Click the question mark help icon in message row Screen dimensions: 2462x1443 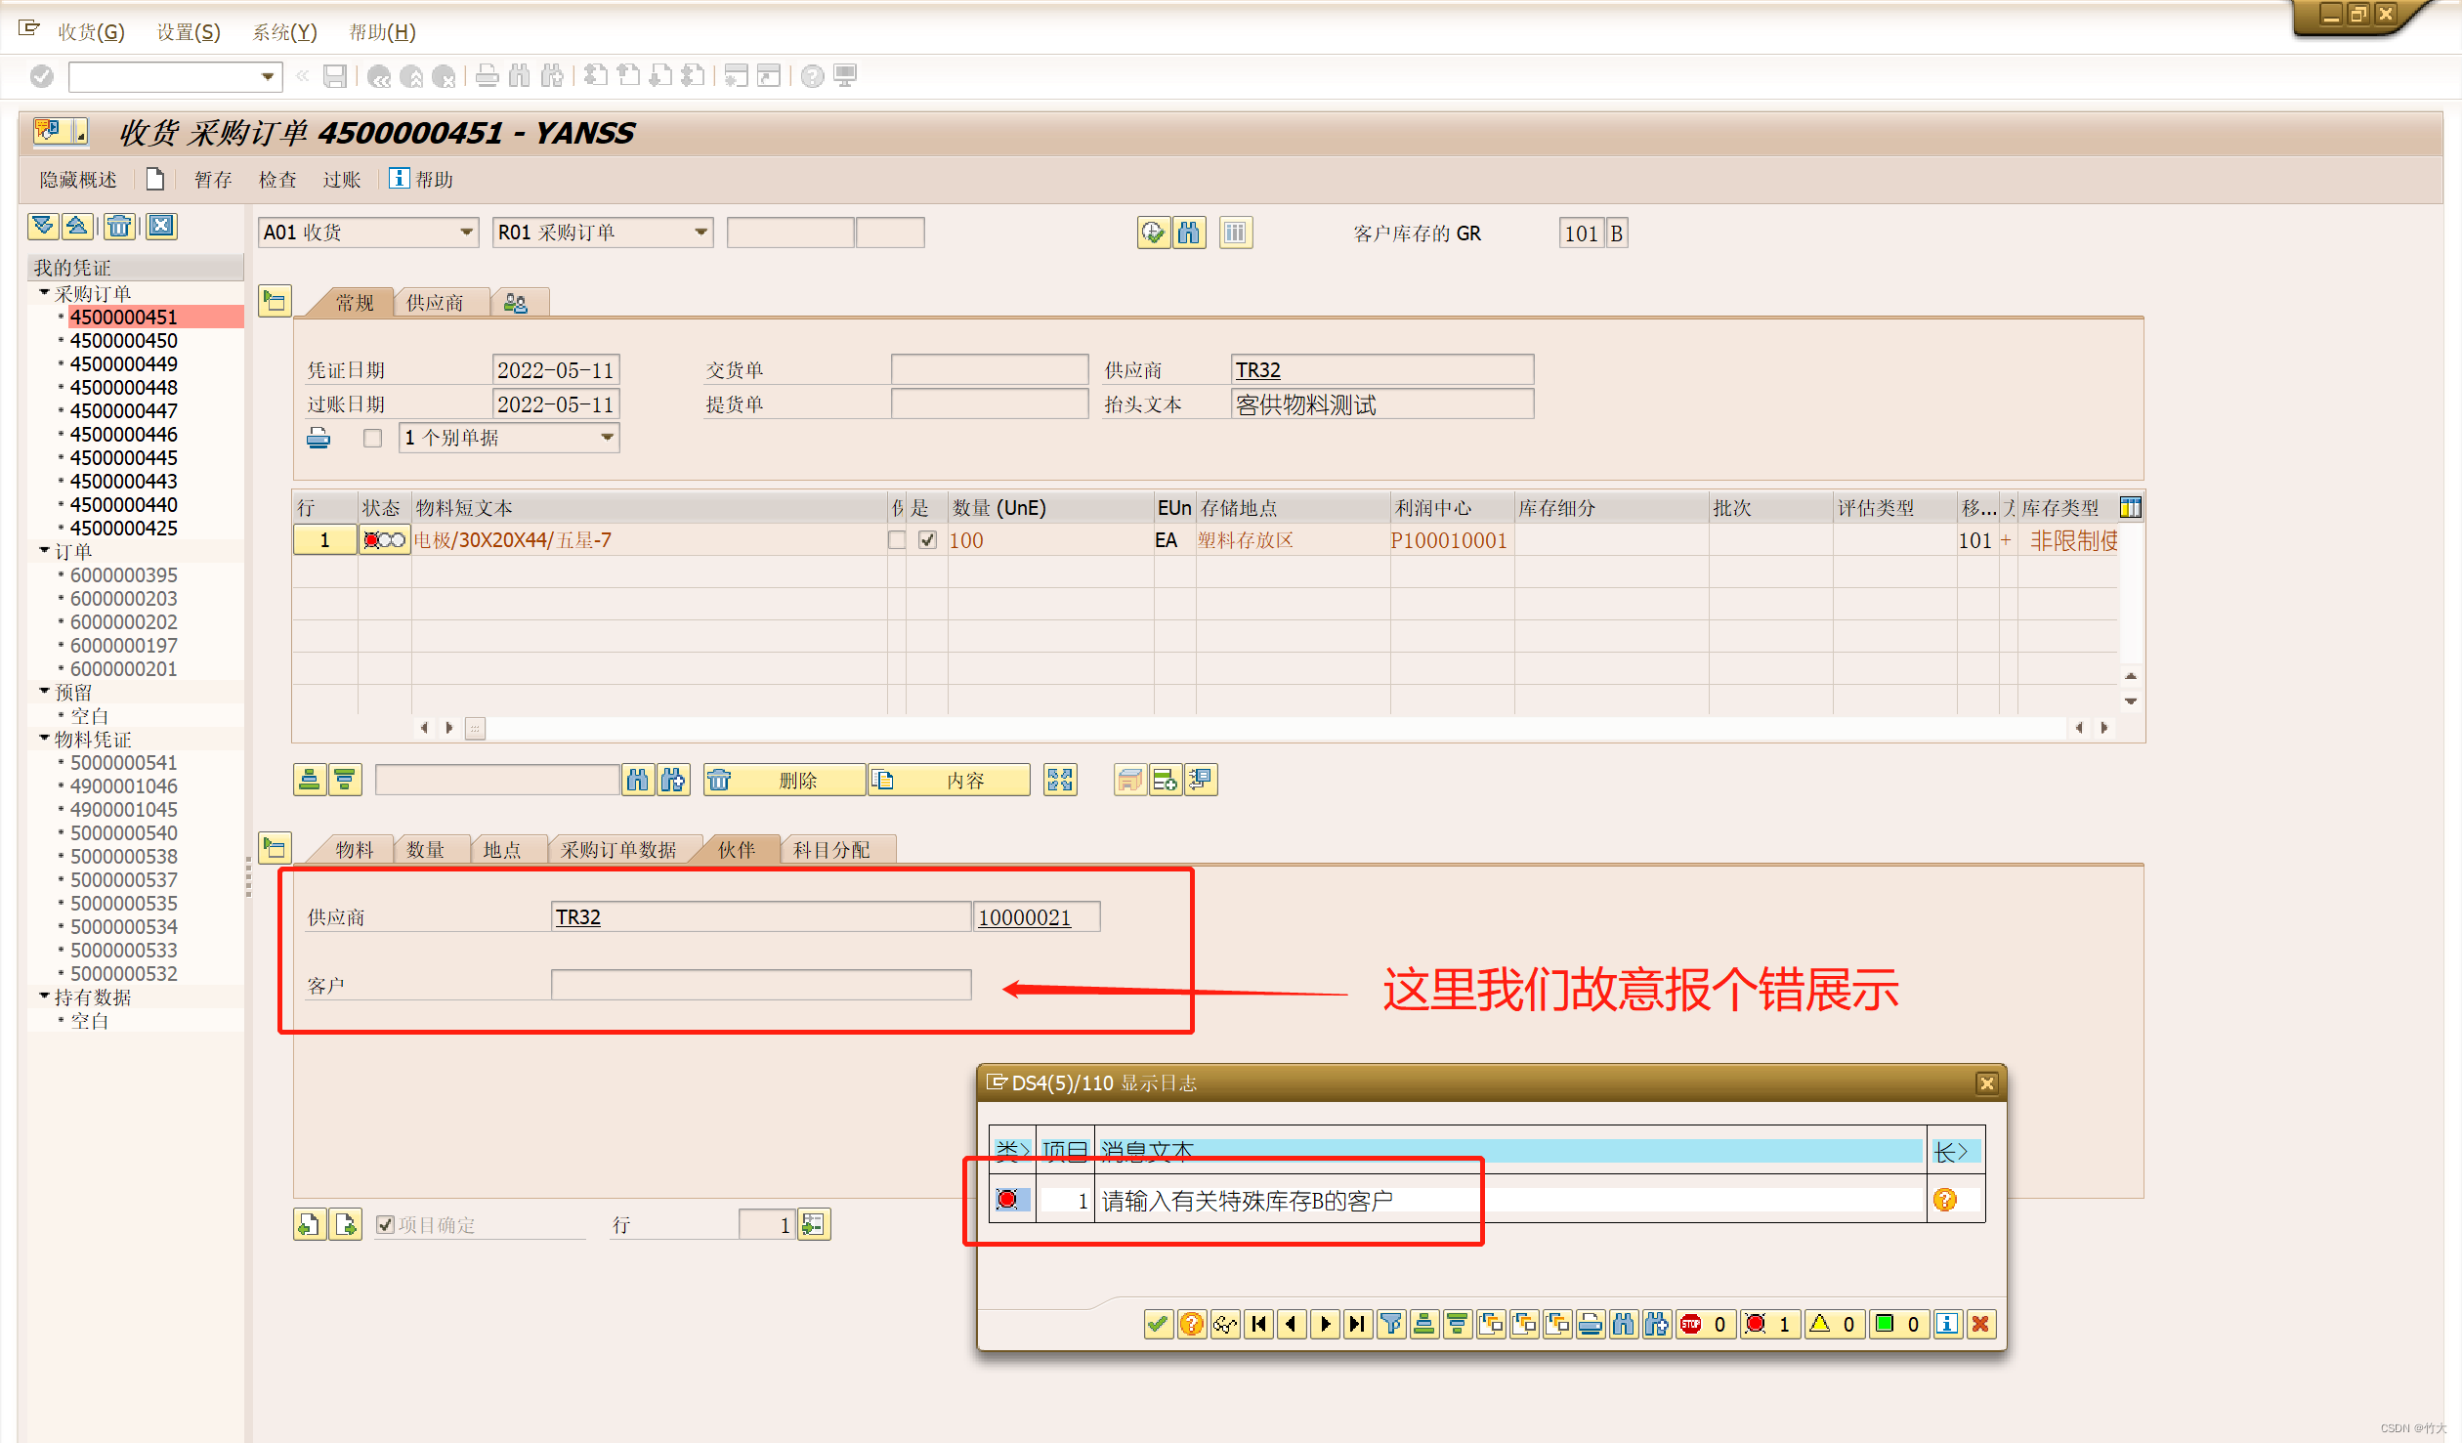pyautogui.click(x=1944, y=1200)
